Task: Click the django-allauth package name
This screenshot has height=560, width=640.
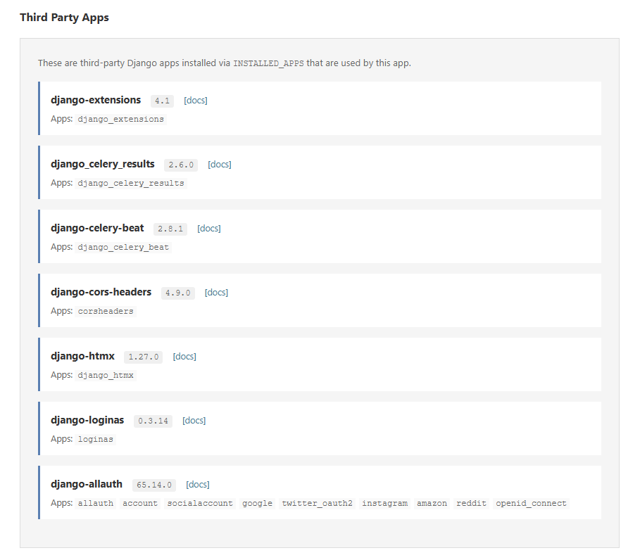Action: [x=86, y=484]
